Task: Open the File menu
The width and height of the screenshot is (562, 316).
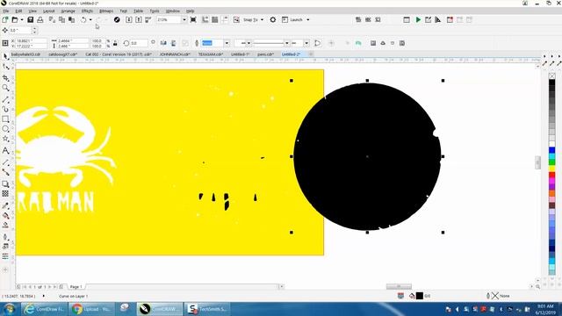Action: click(x=6, y=11)
